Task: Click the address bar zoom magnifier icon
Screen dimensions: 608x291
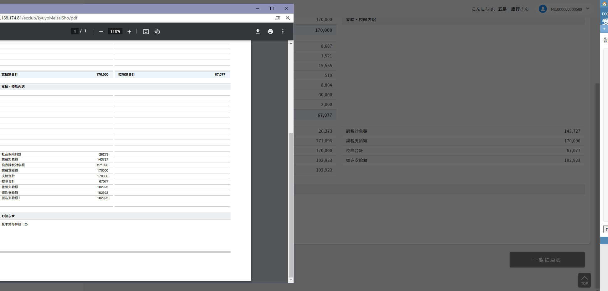Action: point(288,18)
